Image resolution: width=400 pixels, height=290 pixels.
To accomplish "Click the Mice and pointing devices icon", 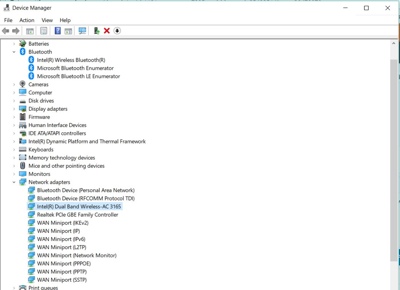I will 23,166.
